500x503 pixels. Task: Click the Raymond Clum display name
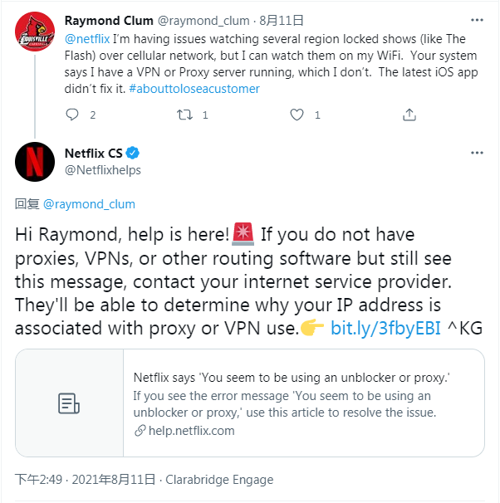pos(106,18)
